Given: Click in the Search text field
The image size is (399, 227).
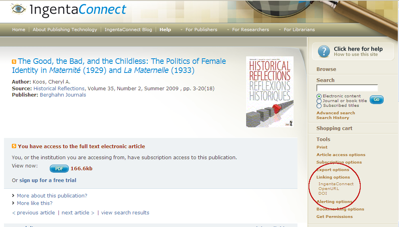Looking at the screenshot, I should coord(347,88).
